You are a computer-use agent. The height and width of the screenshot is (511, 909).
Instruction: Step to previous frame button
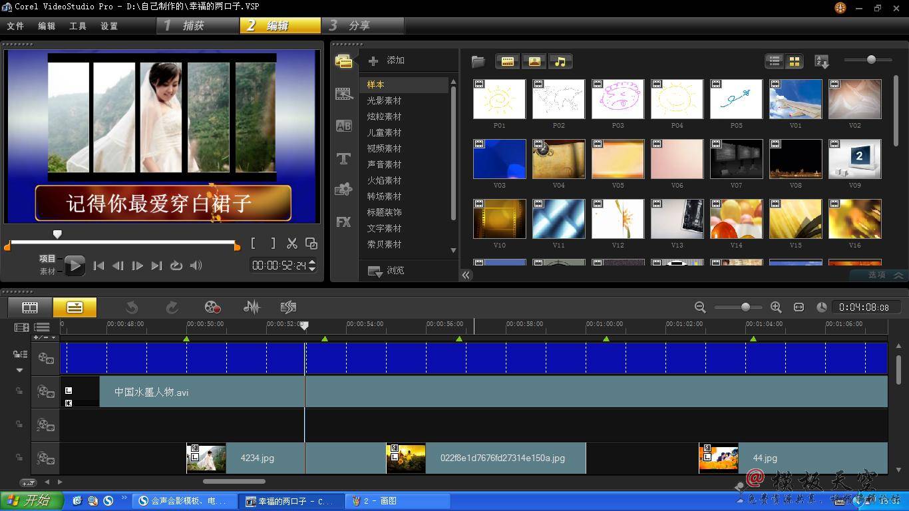(x=118, y=265)
